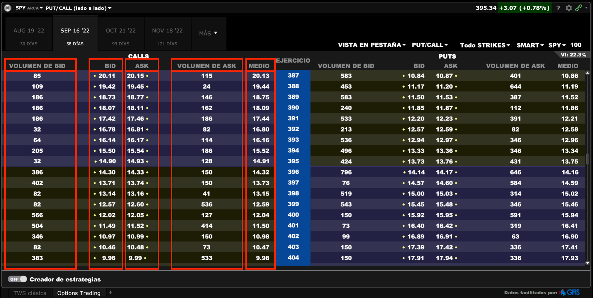Click the 395.34 last price display
The height and width of the screenshot is (298, 593).
[486, 8]
